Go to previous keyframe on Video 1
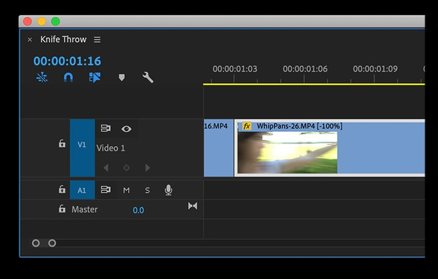Screen dimensions: 438x279 coord(106,168)
